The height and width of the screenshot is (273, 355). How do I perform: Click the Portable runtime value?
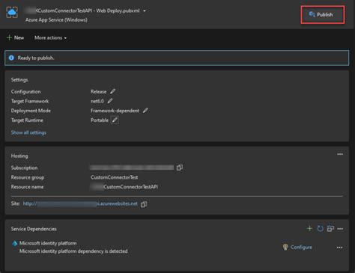click(x=100, y=120)
